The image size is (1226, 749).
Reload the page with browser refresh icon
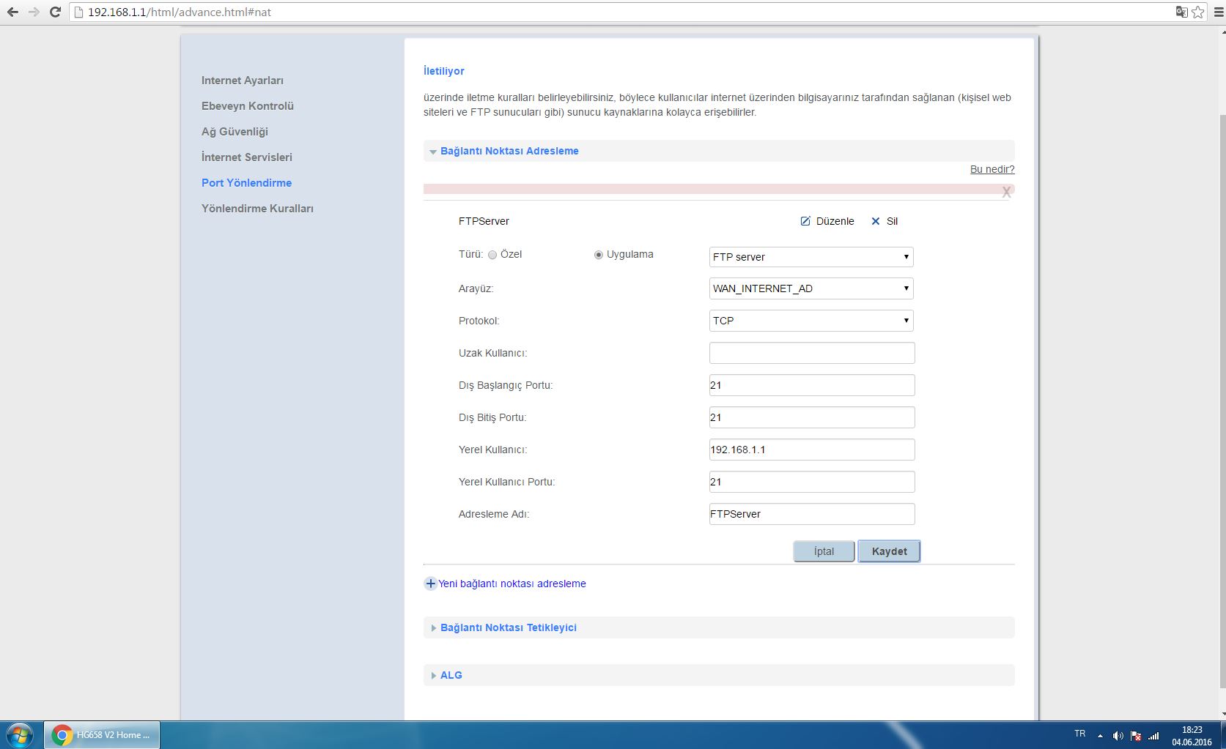pyautogui.click(x=55, y=12)
